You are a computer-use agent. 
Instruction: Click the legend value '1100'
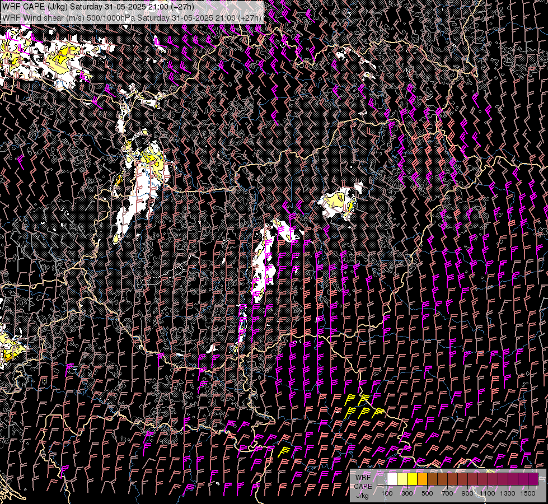click(x=488, y=493)
